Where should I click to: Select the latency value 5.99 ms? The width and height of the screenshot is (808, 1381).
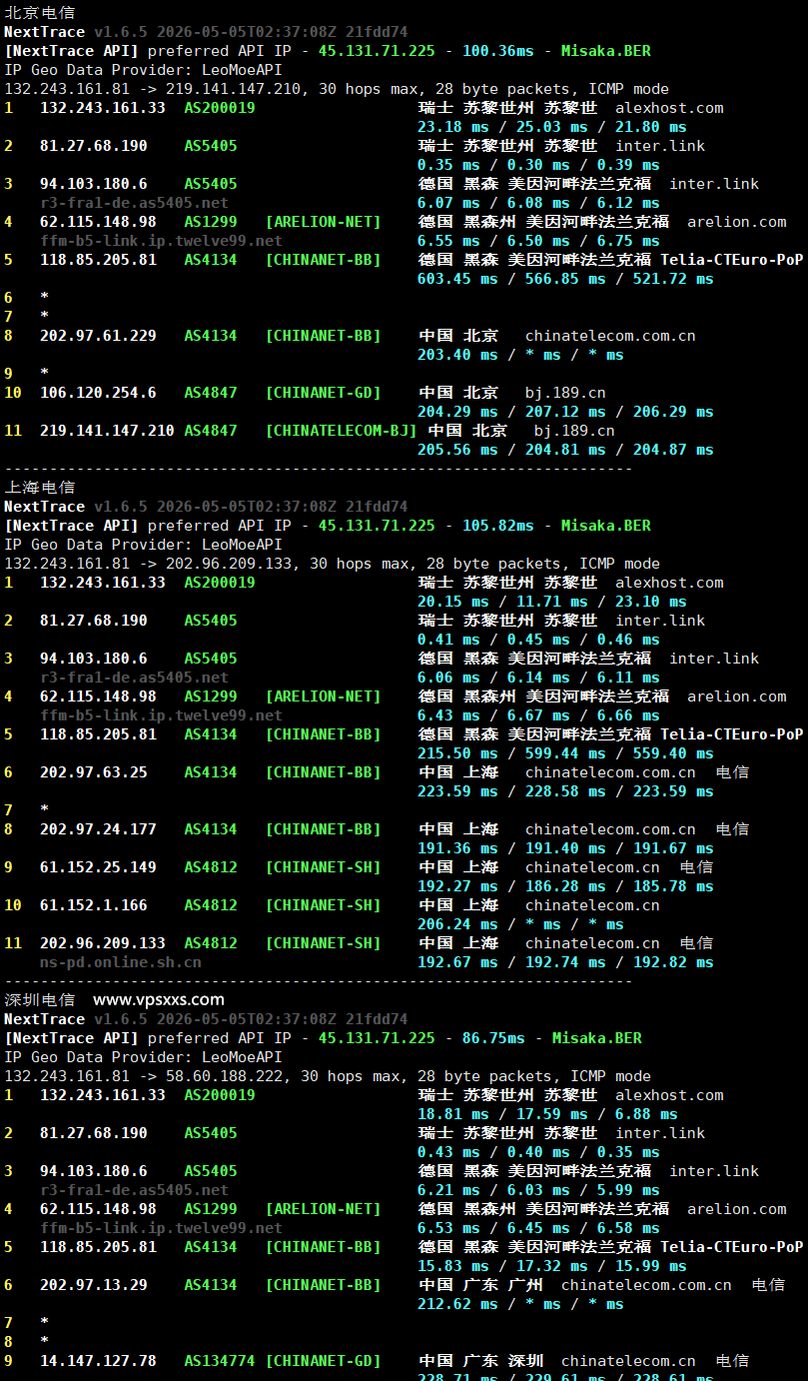628,1190
